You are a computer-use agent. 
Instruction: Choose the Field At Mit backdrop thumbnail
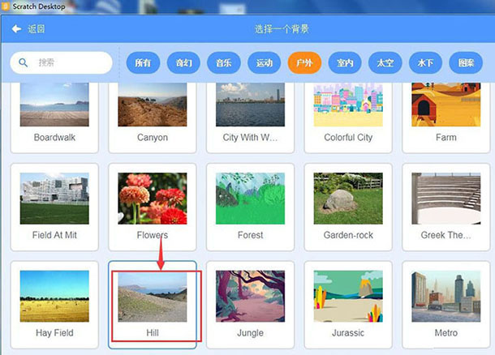(x=54, y=199)
